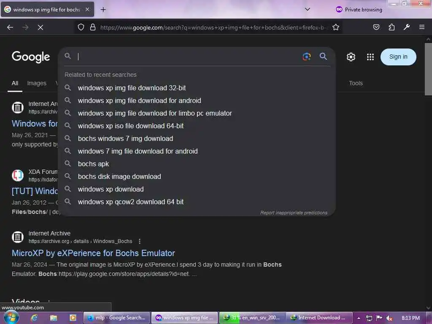Open Windows Explorer from taskbar

click(x=54, y=318)
